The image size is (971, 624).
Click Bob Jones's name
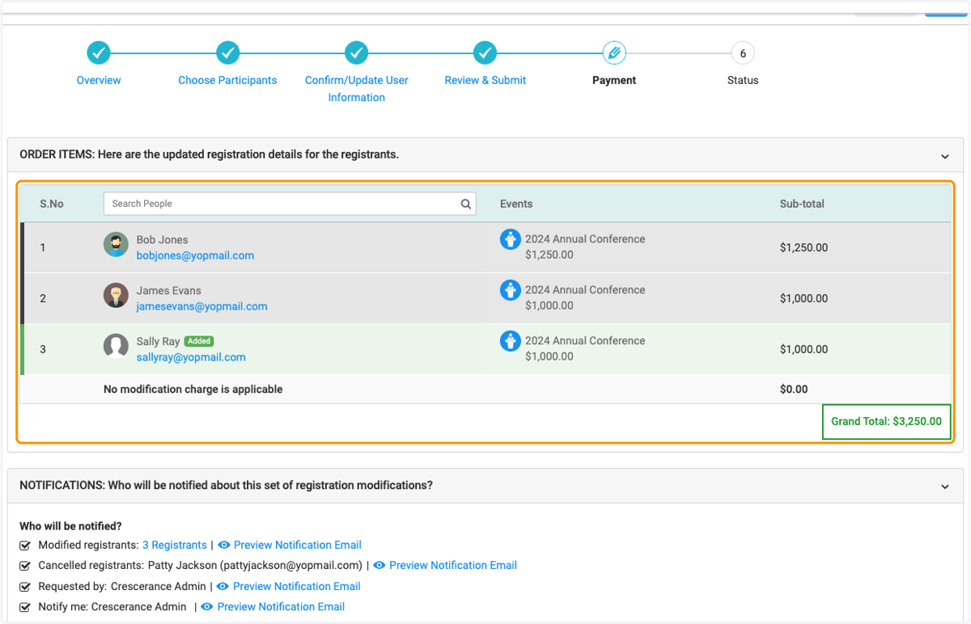pyautogui.click(x=162, y=240)
